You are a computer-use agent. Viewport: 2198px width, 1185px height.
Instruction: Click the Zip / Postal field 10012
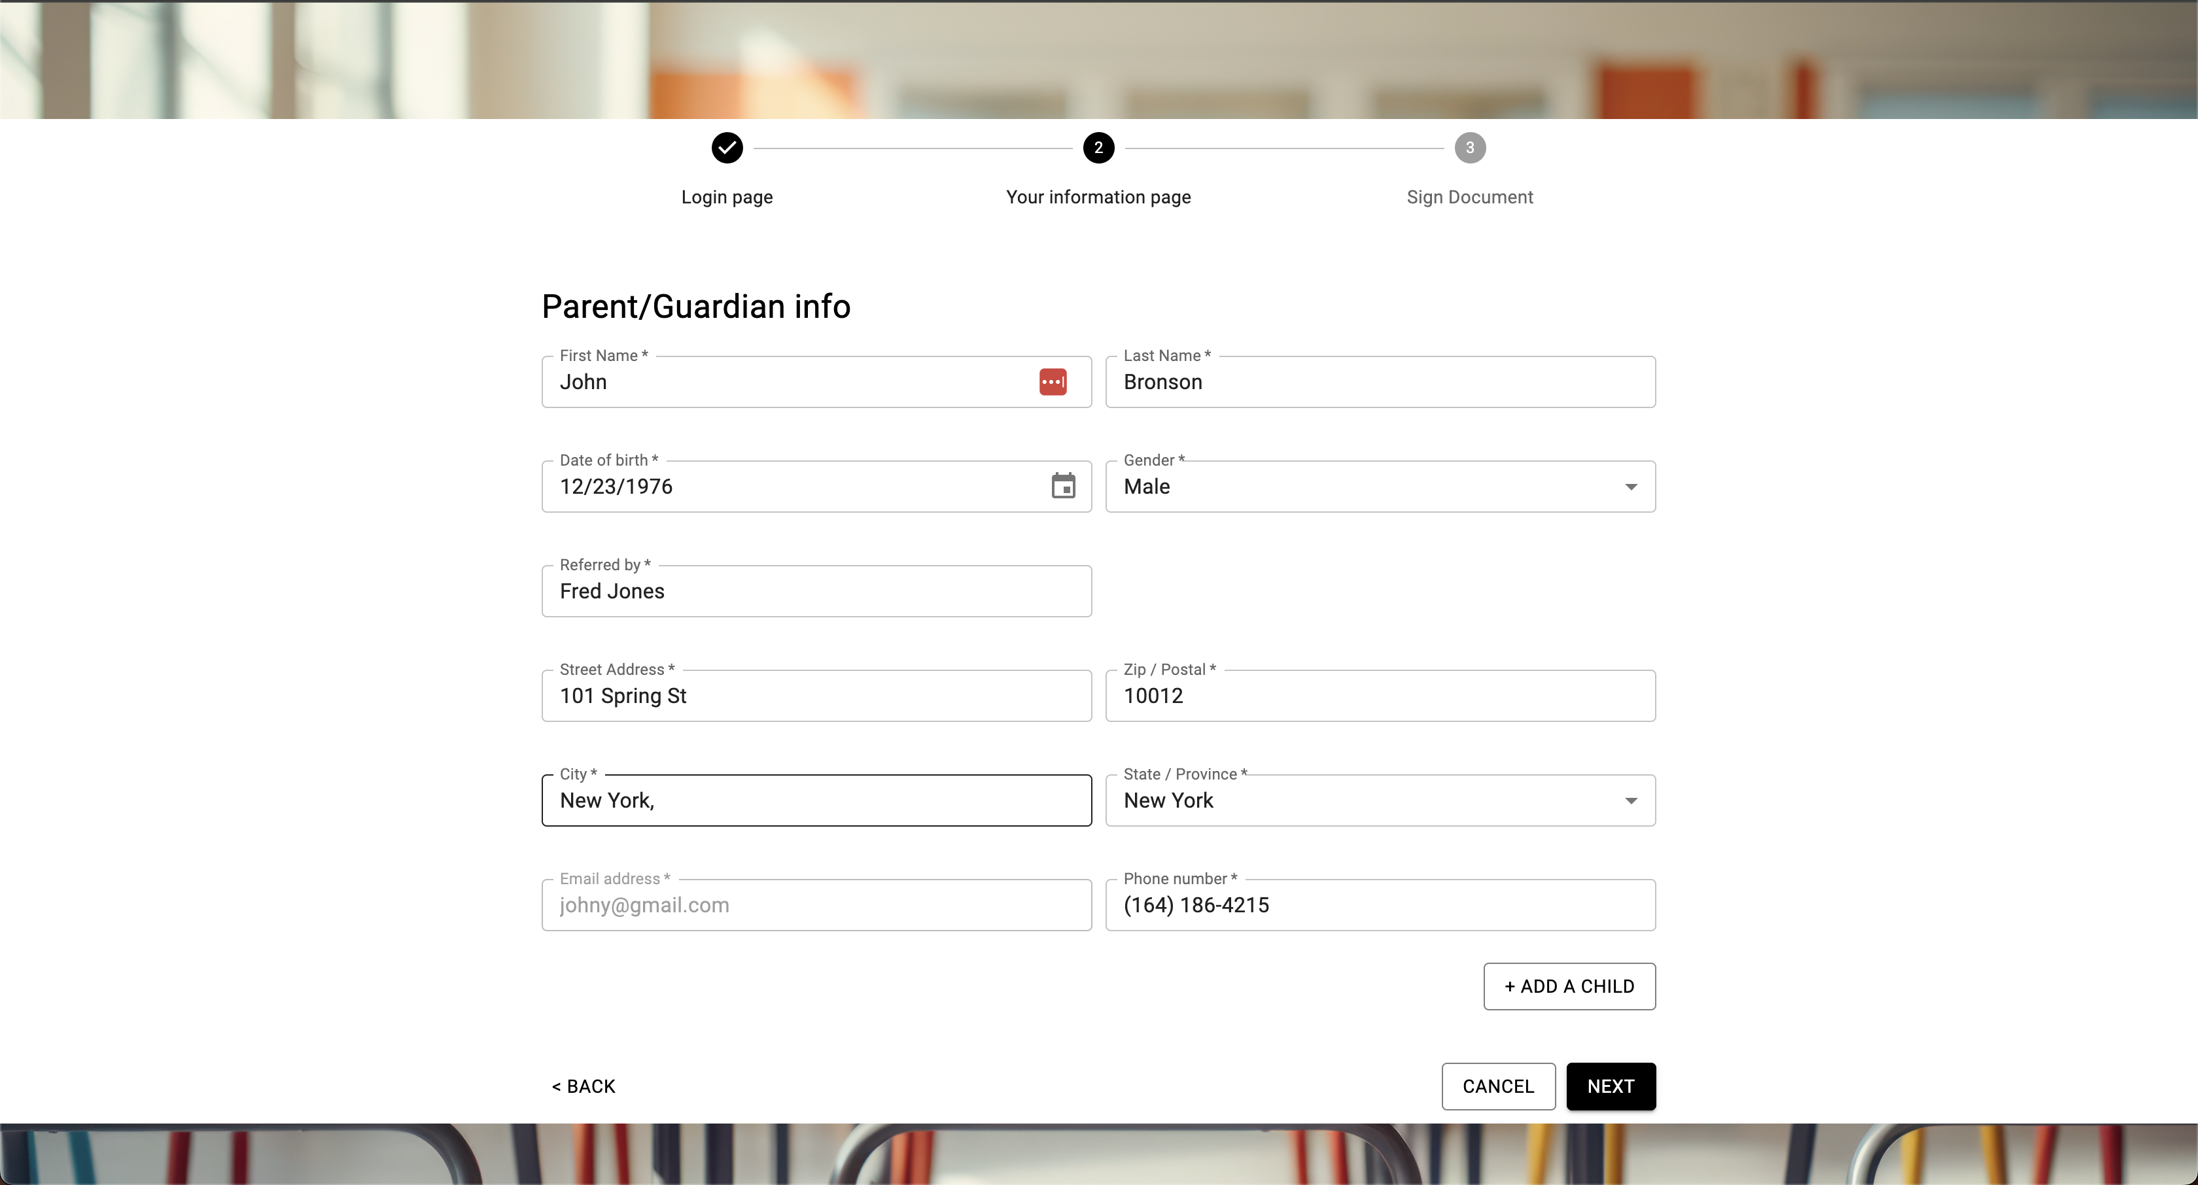[1380, 696]
